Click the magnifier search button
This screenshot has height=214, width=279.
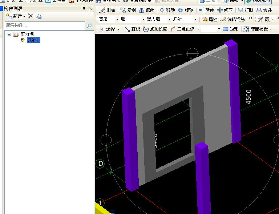(x=89, y=26)
